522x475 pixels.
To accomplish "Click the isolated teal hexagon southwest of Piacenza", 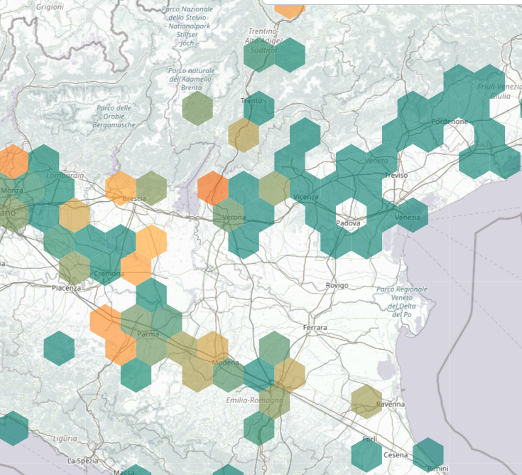I will pyautogui.click(x=59, y=348).
